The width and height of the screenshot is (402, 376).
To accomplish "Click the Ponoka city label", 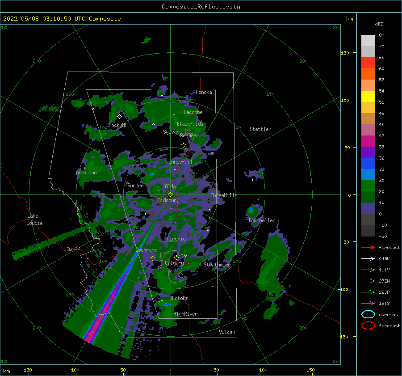I will tap(204, 92).
